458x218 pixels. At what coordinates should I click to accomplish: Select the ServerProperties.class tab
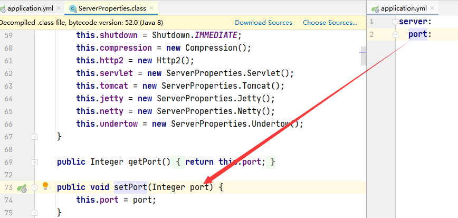(112, 8)
